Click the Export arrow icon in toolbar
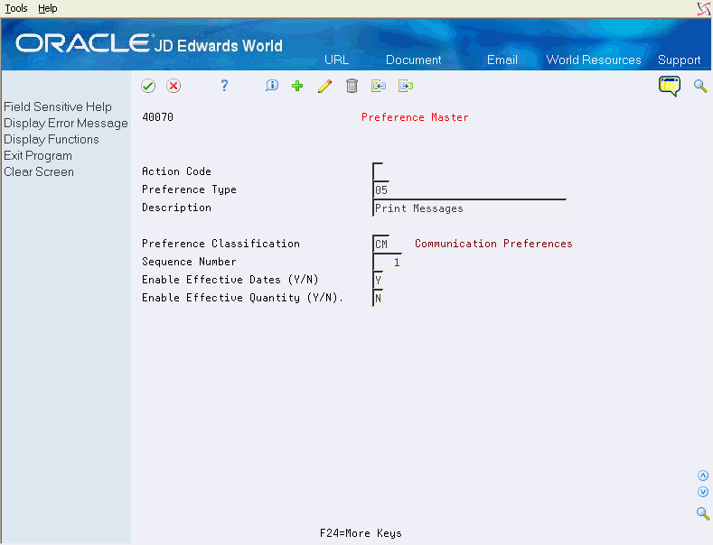Screen dimensions: 713x545 pos(406,86)
